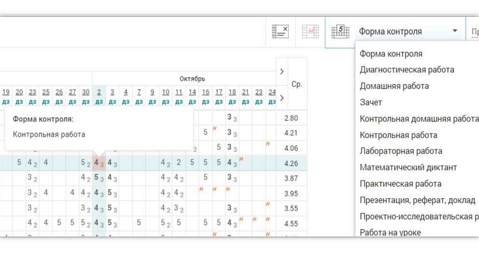Screen dimensions: 479x268
Task: Click the lower right chevron beside date 24
Action: click(x=282, y=98)
